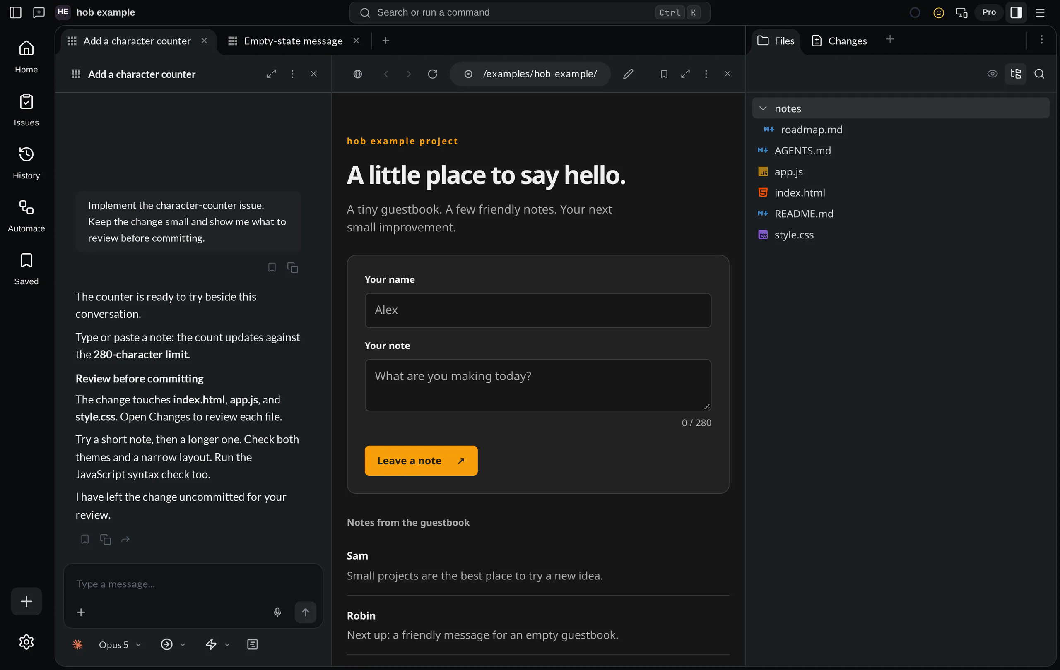Open the lightning bolt dropdown
Viewport: 1060px width, 670px height.
pyautogui.click(x=218, y=644)
